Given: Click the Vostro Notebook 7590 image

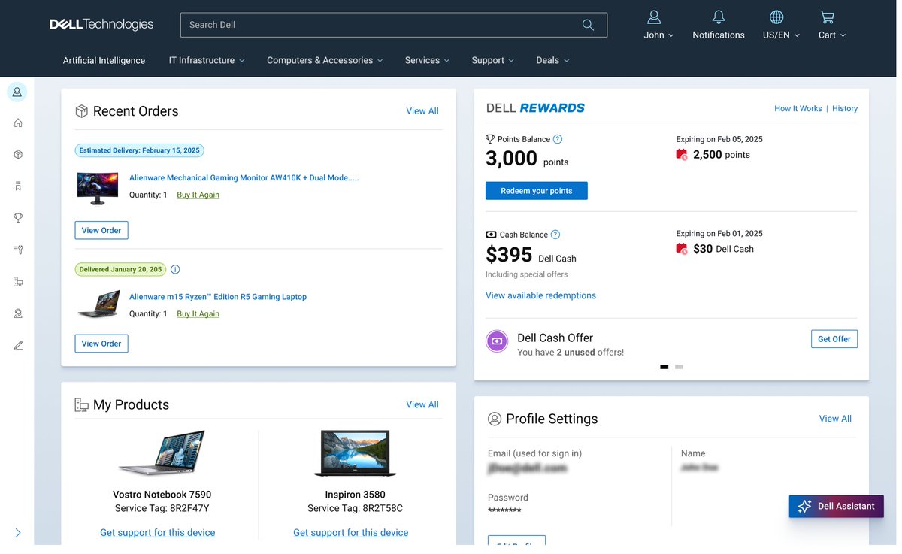Looking at the screenshot, I should coord(162,453).
